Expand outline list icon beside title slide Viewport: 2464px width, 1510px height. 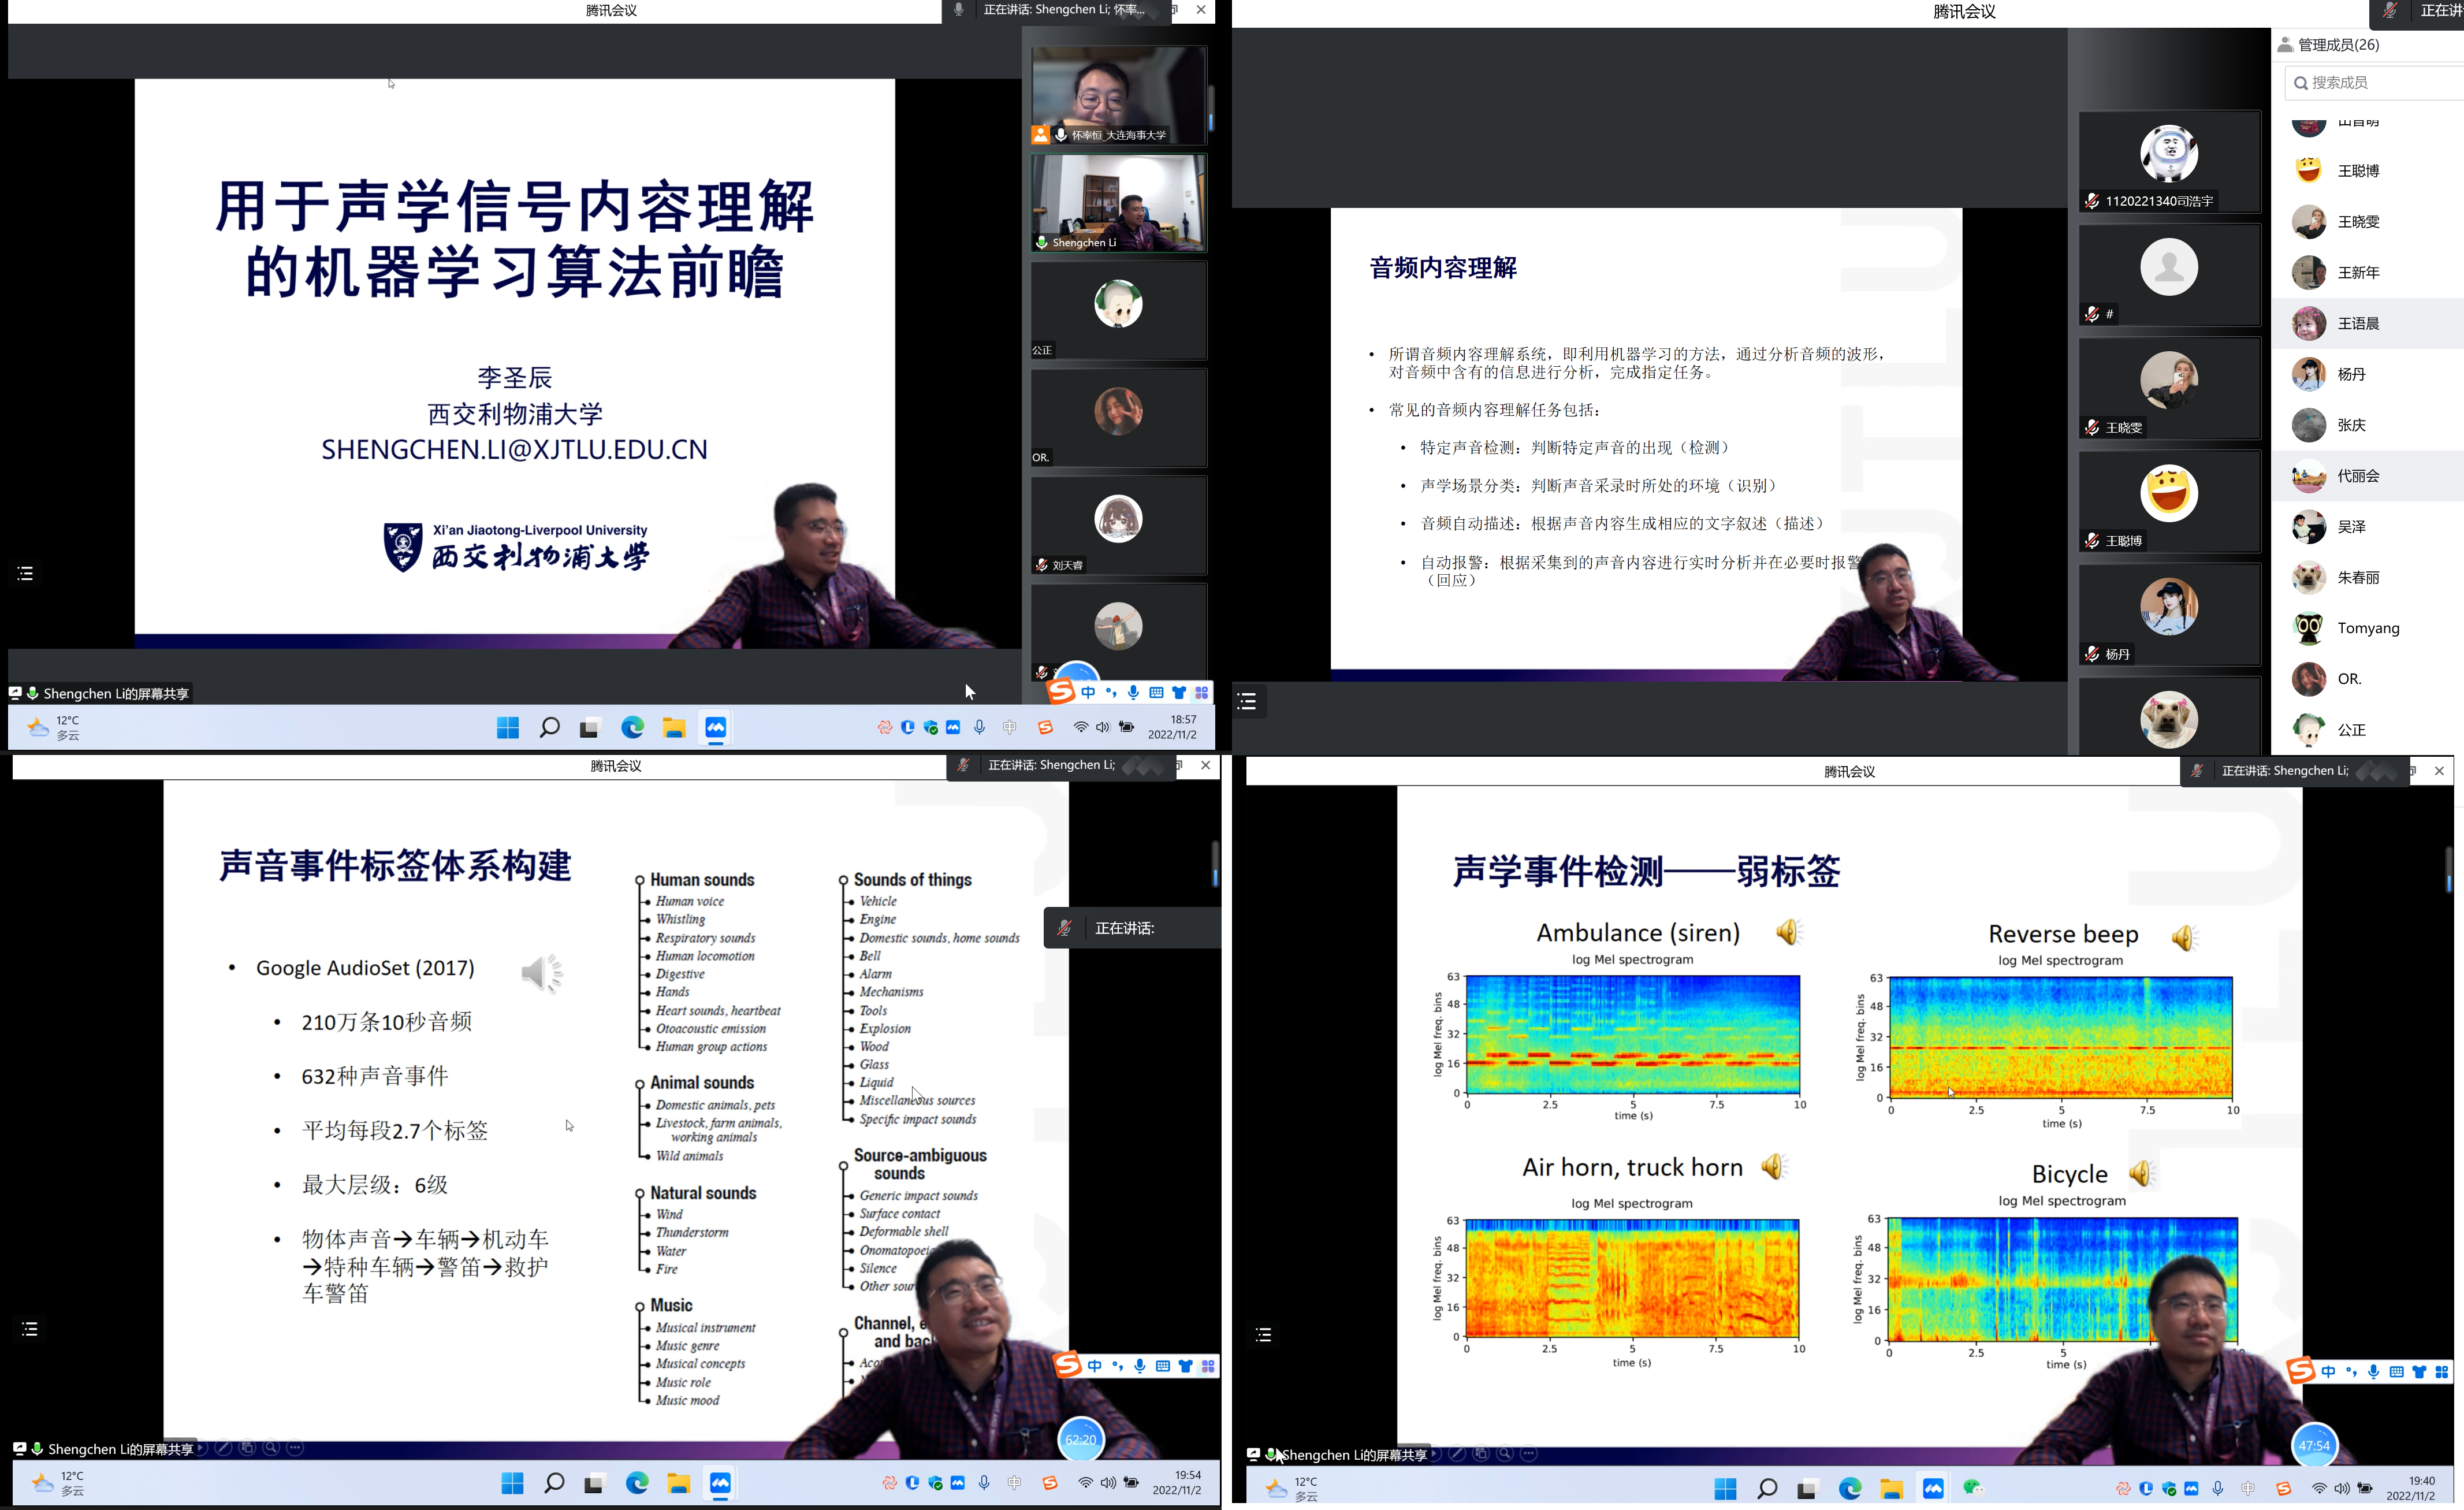tap(26, 573)
